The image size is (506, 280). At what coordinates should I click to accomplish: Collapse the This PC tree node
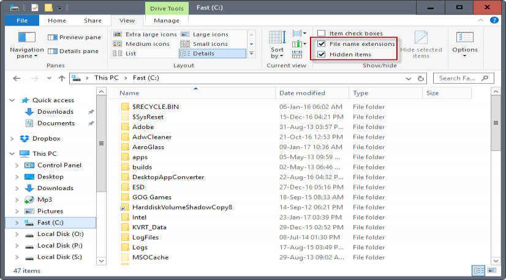tap(13, 154)
